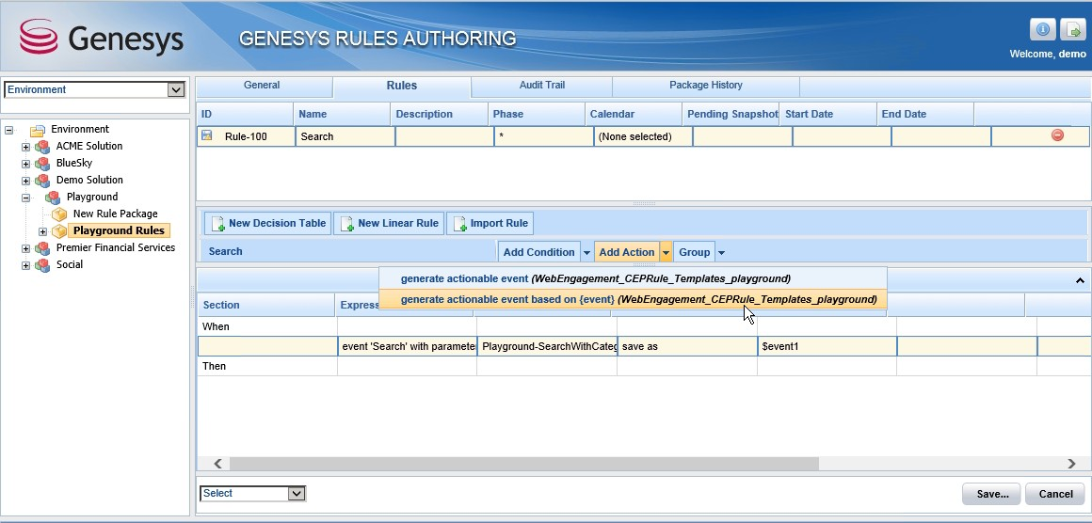This screenshot has width=1092, height=523.
Task: Click the 'save as' cell in the rule row
Action: tap(686, 345)
